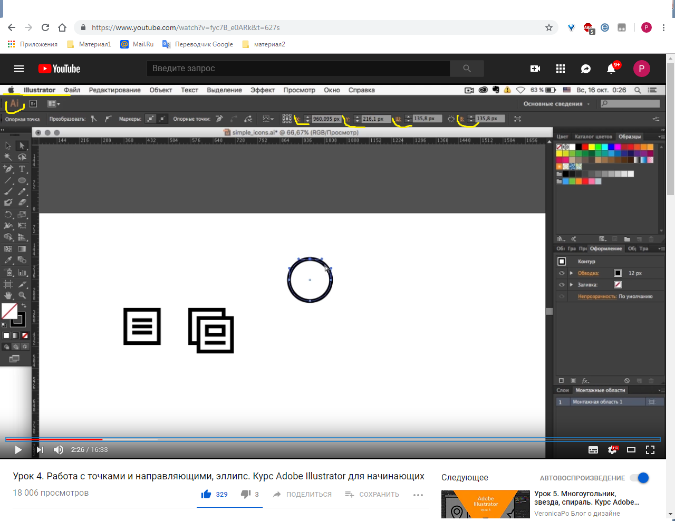Image resolution: width=675 pixels, height=521 pixels.
Task: Click the large fill color box in the tools panel
Action: coord(9,311)
